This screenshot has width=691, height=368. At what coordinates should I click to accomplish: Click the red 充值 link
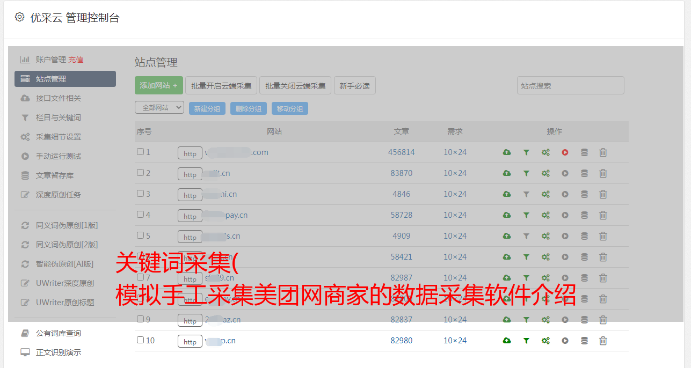click(x=76, y=60)
